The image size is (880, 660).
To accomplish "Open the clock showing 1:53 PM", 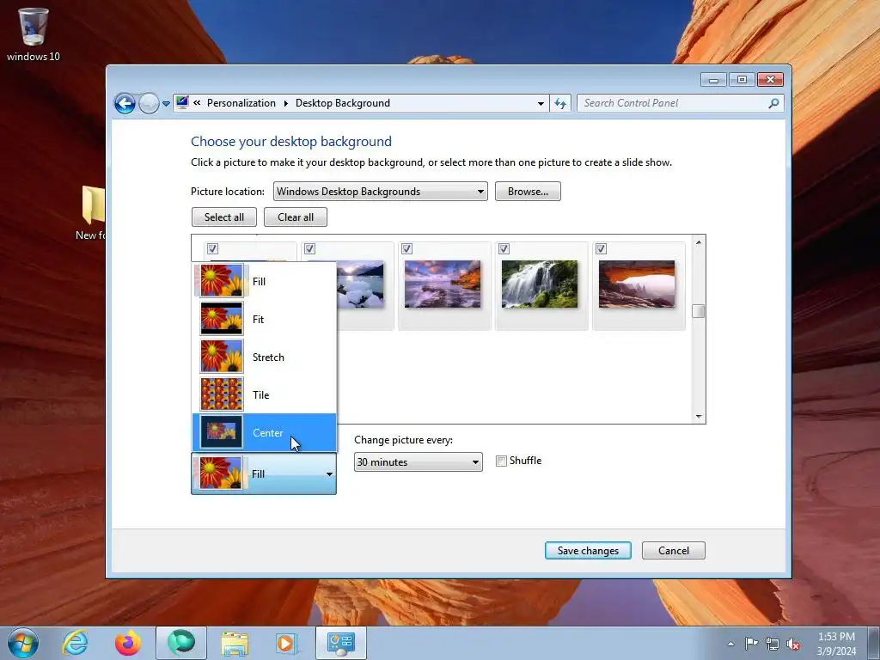I will click(x=836, y=644).
